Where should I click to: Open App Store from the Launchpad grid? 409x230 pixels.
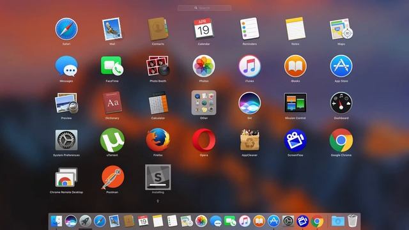click(341, 66)
